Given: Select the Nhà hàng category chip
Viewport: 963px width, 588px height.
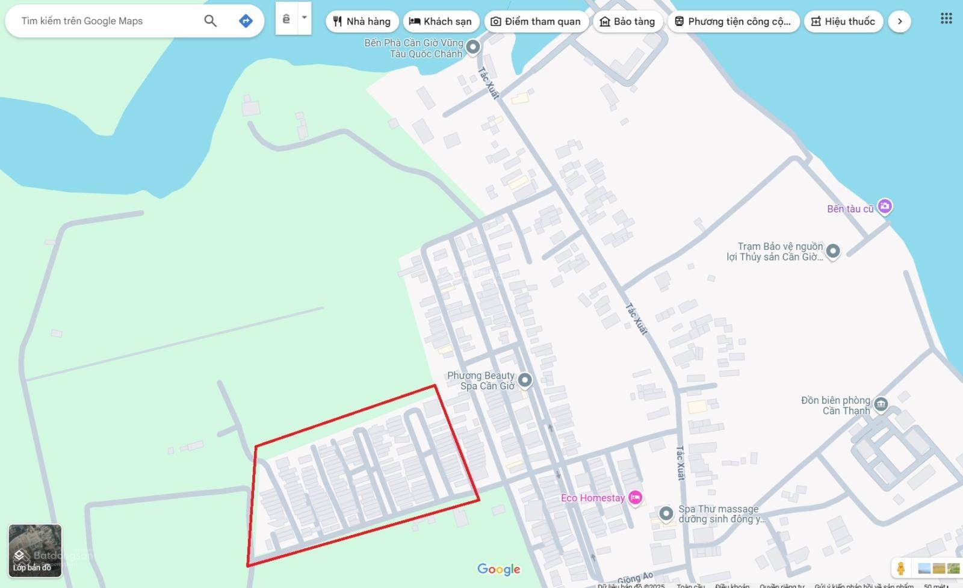Looking at the screenshot, I should [x=362, y=22].
